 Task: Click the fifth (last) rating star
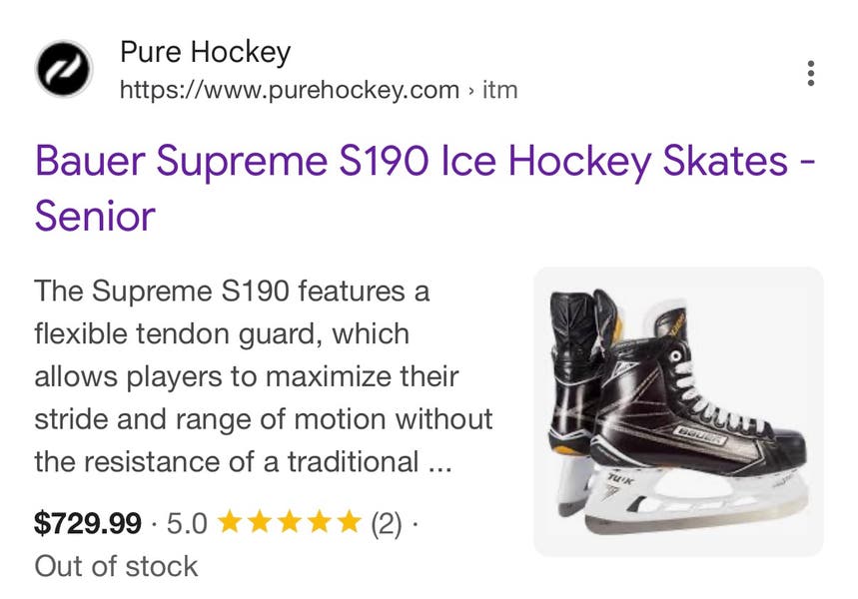tap(347, 521)
